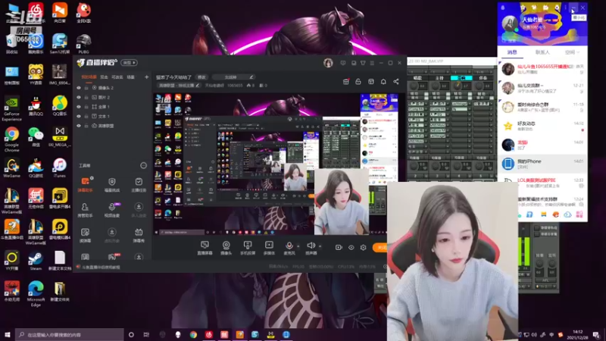Screen dimensions: 606x341
Task: Open the 我的iPhone conversation in QQ
Action: (542, 164)
